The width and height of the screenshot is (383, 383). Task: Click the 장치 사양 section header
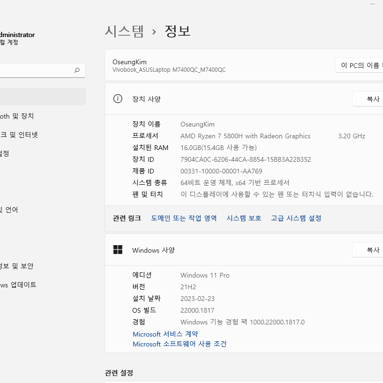[x=146, y=99]
